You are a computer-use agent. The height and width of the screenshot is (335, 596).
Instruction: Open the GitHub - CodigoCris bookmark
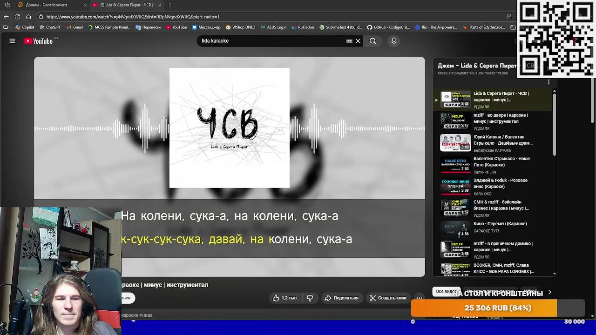(389, 27)
